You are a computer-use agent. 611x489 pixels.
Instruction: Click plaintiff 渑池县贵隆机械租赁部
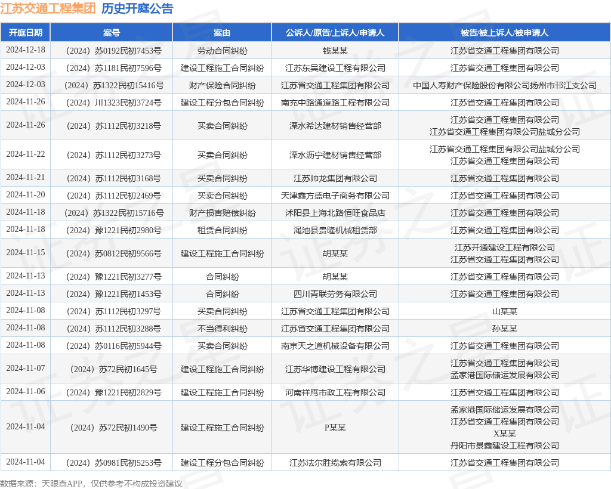point(335,230)
